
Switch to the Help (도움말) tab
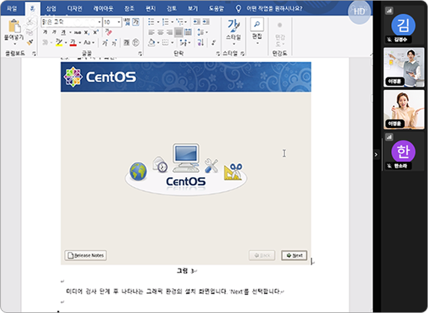click(x=216, y=9)
